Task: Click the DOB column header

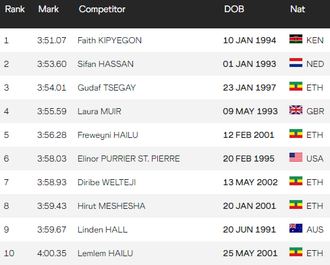Action: point(234,9)
